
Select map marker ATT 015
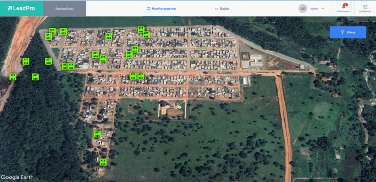click(97, 134)
